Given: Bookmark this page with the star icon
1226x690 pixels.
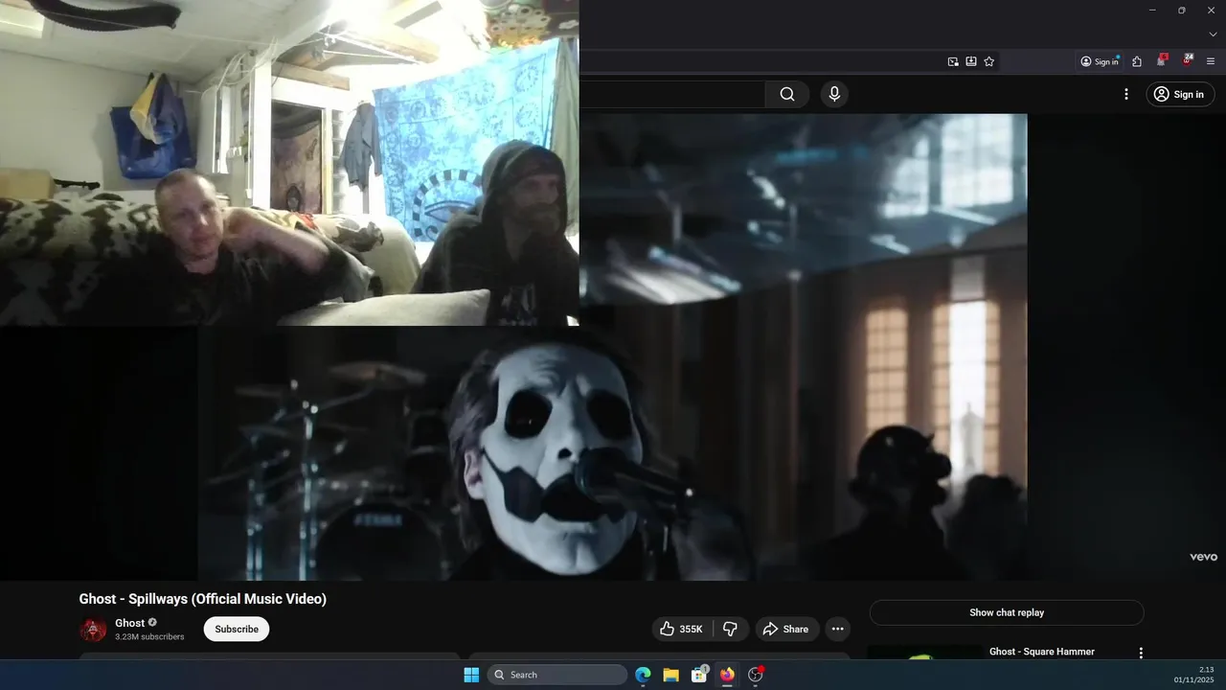Looking at the screenshot, I should point(989,61).
